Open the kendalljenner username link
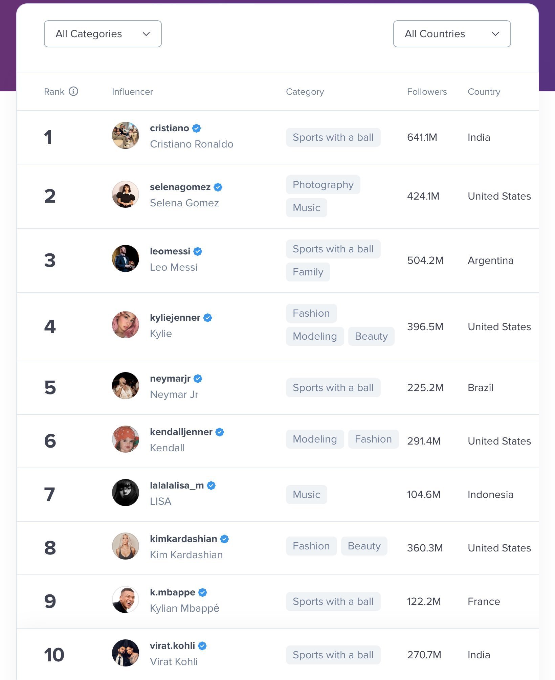555x680 pixels. tap(181, 432)
